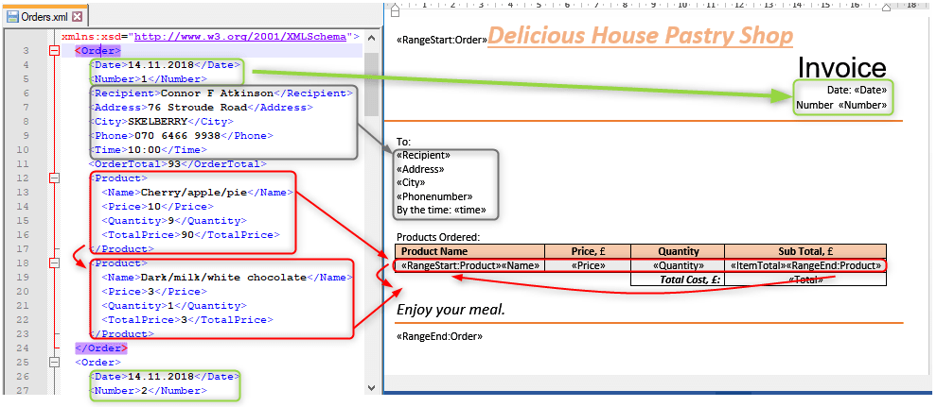Select the Orders.xml file tab
937x407 pixels.
tap(44, 17)
